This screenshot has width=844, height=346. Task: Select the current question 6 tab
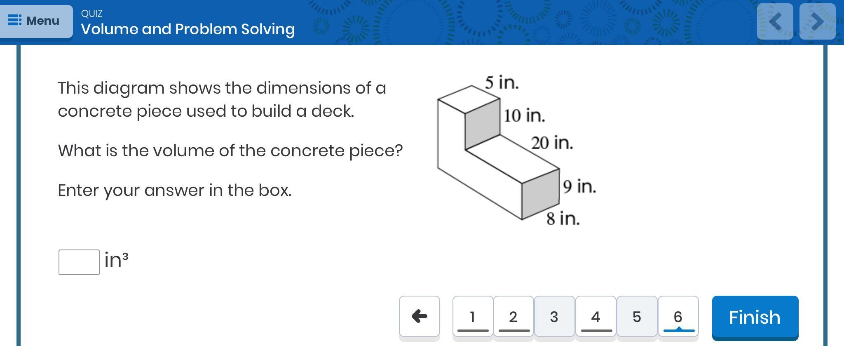tap(678, 317)
